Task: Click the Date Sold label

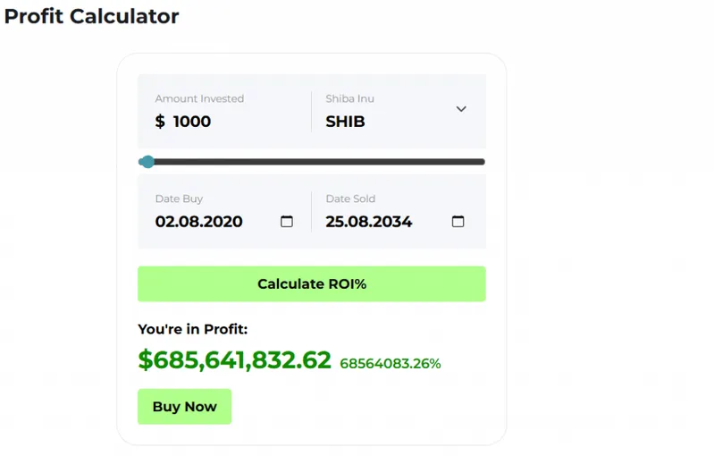Action: click(x=350, y=198)
